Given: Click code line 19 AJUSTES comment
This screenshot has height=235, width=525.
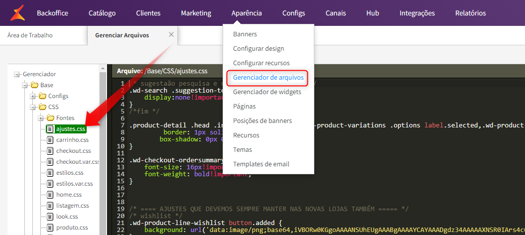Looking at the screenshot, I should [x=269, y=209].
